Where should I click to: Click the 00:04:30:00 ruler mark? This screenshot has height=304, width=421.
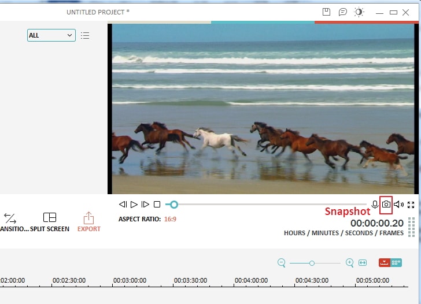coord(312,280)
